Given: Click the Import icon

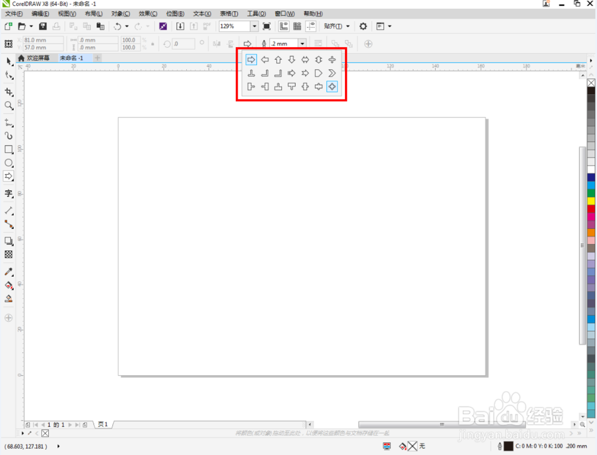Looking at the screenshot, I should [x=180, y=26].
